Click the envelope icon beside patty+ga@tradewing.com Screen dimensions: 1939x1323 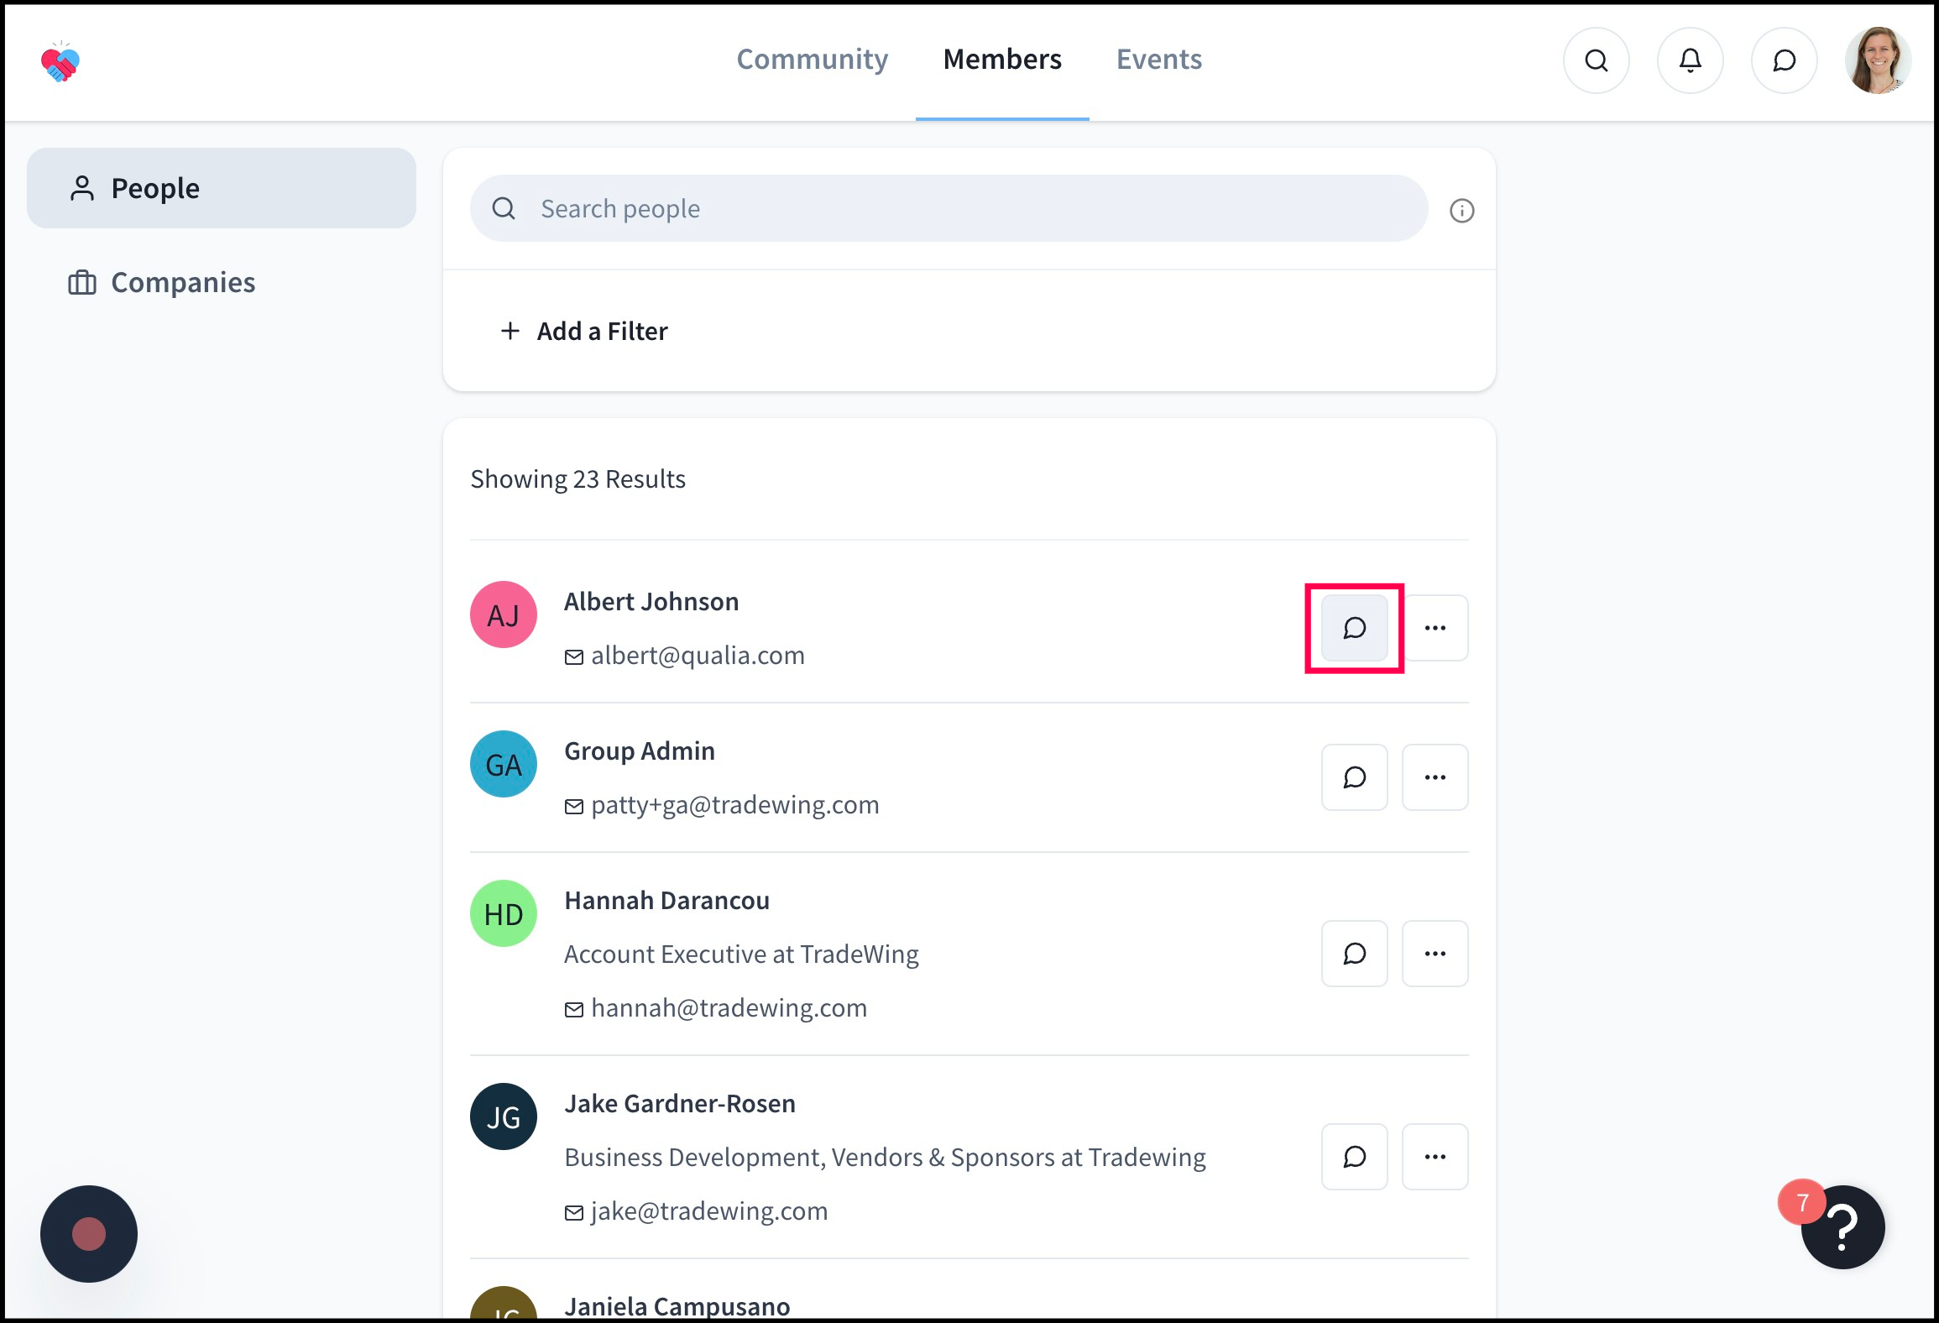[x=573, y=807]
